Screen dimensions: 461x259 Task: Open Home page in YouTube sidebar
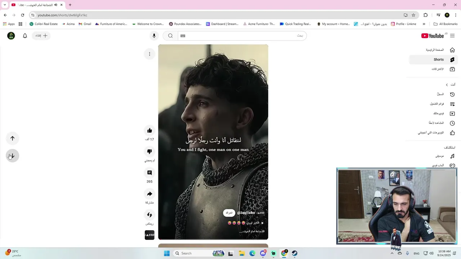[x=434, y=50]
